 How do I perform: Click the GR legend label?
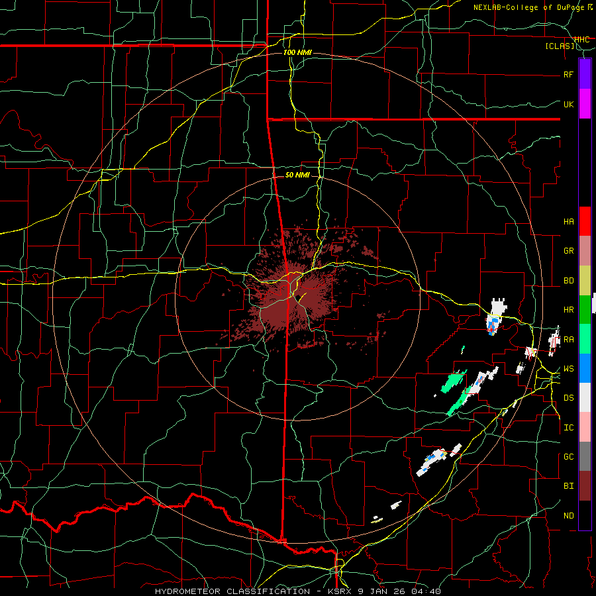[568, 251]
